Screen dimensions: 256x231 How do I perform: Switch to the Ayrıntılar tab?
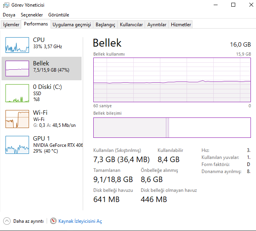click(x=157, y=25)
